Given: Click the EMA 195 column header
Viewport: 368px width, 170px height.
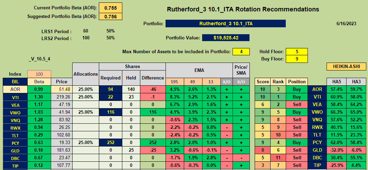Looking at the screenshot, I should point(174,82).
